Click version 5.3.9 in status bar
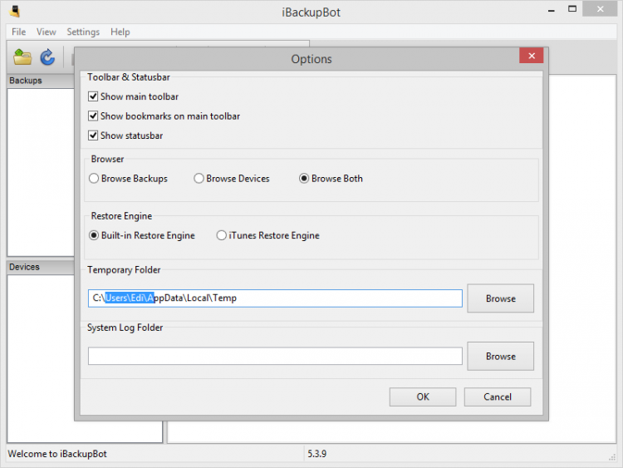Screen dimensions: 623x468 316,454
